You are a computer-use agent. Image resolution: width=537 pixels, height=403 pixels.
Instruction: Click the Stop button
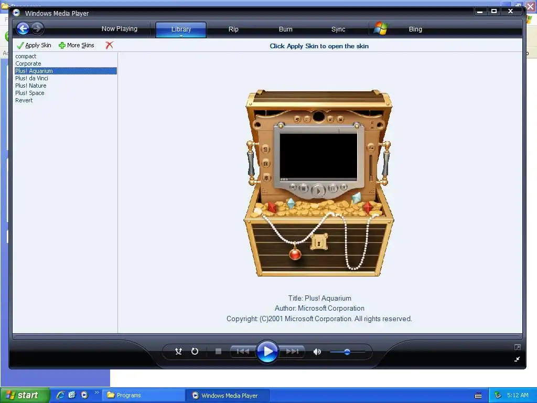[218, 351]
